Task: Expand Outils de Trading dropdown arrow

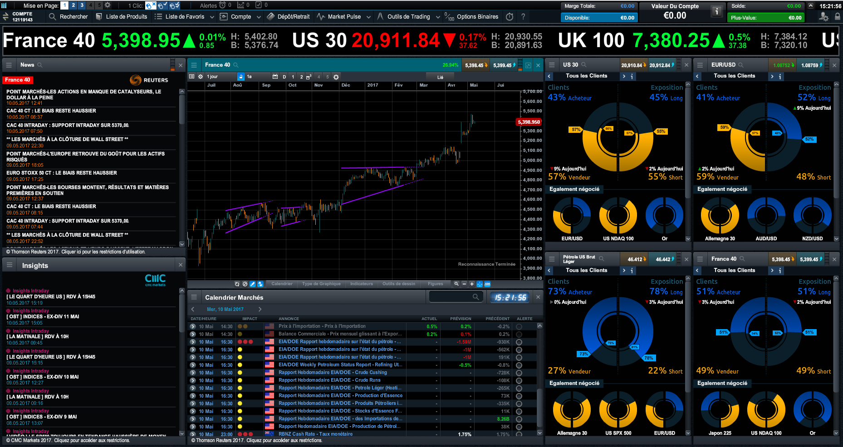Action: [x=438, y=17]
